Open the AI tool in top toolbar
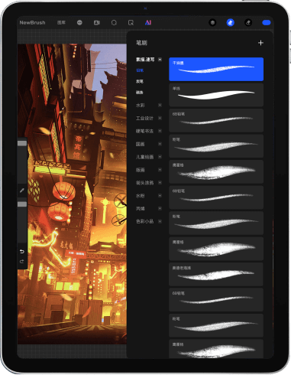 coord(148,23)
